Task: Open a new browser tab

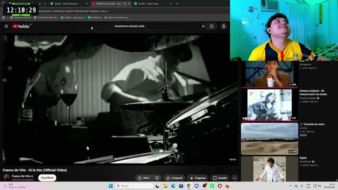Action: [177, 4]
